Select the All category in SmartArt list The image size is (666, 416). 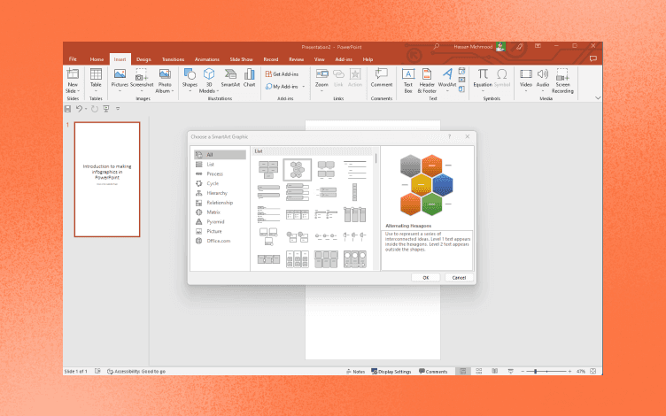[220, 155]
